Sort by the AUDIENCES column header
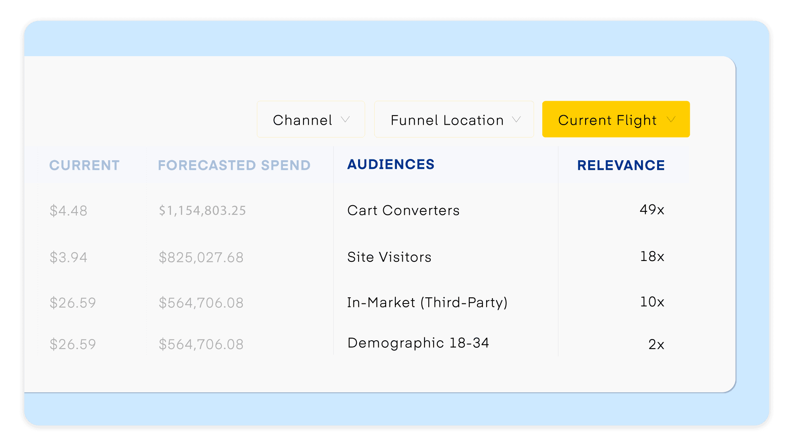This screenshot has height=446, width=793. [x=391, y=164]
